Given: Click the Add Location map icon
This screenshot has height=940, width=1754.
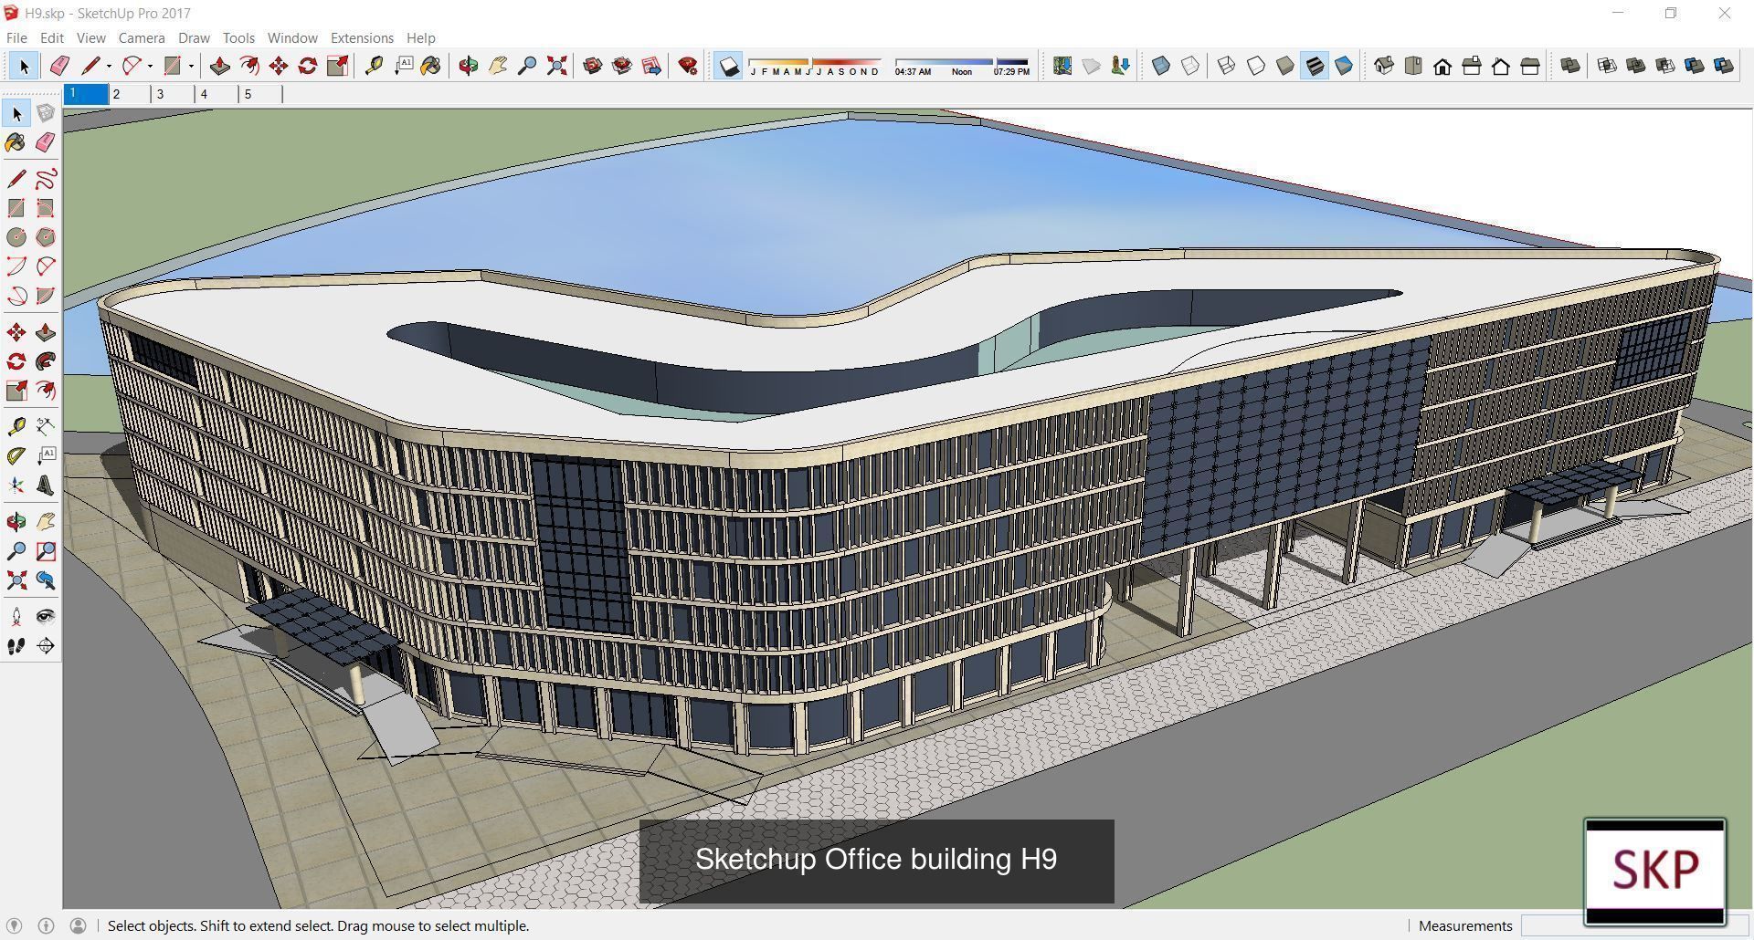Looking at the screenshot, I should click(1062, 66).
